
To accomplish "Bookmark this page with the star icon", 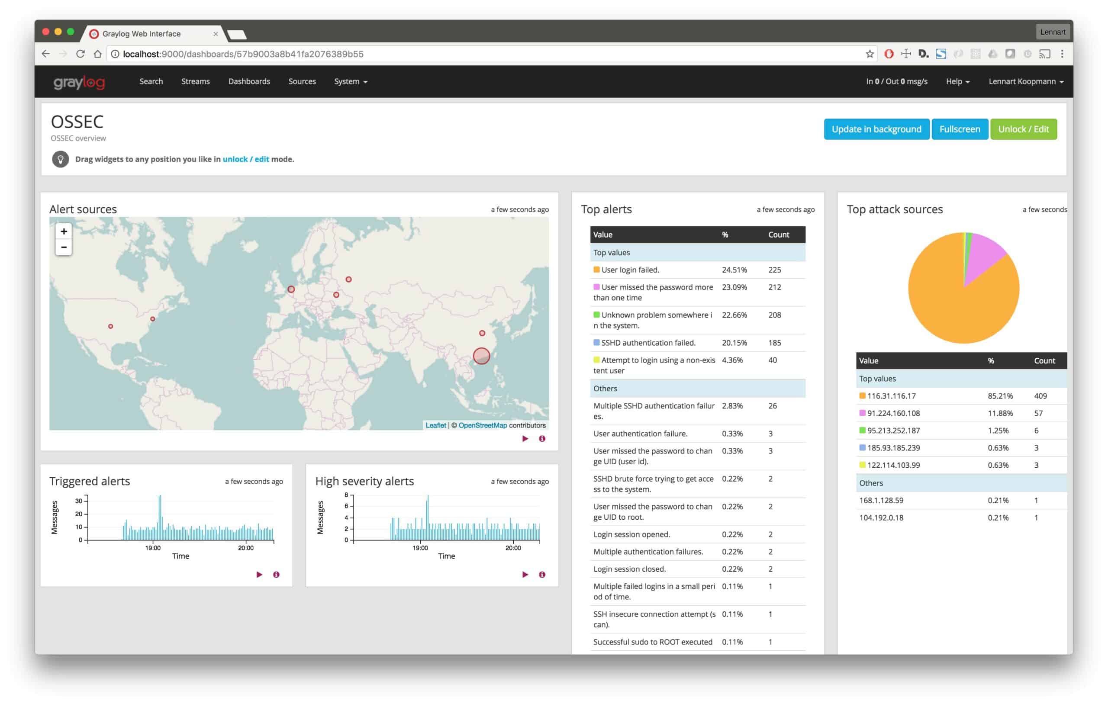I will point(869,54).
